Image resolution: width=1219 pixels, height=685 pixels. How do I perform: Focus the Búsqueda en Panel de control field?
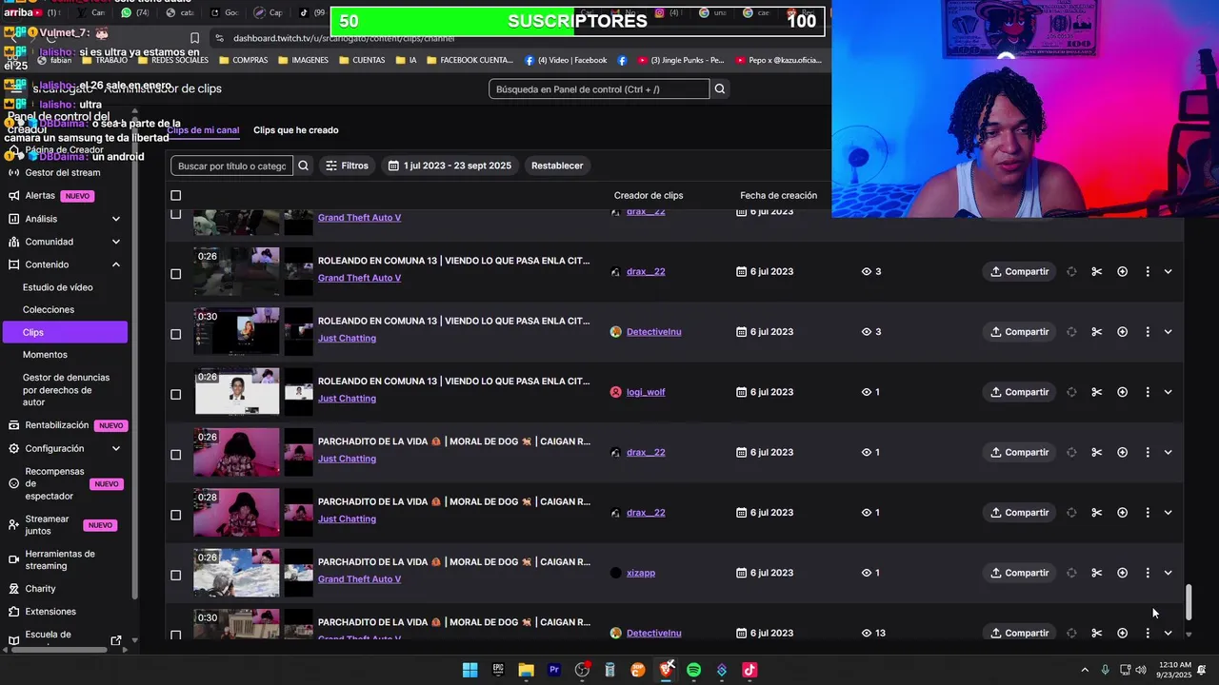coord(599,89)
